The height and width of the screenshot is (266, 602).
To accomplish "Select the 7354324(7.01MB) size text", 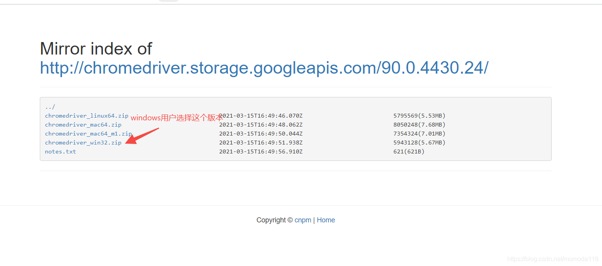I will (x=419, y=134).
